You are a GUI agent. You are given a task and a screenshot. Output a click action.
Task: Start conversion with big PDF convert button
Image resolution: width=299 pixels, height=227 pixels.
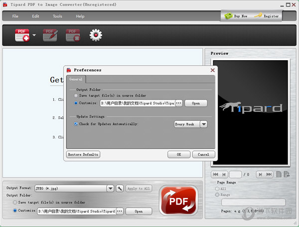[x=178, y=201]
